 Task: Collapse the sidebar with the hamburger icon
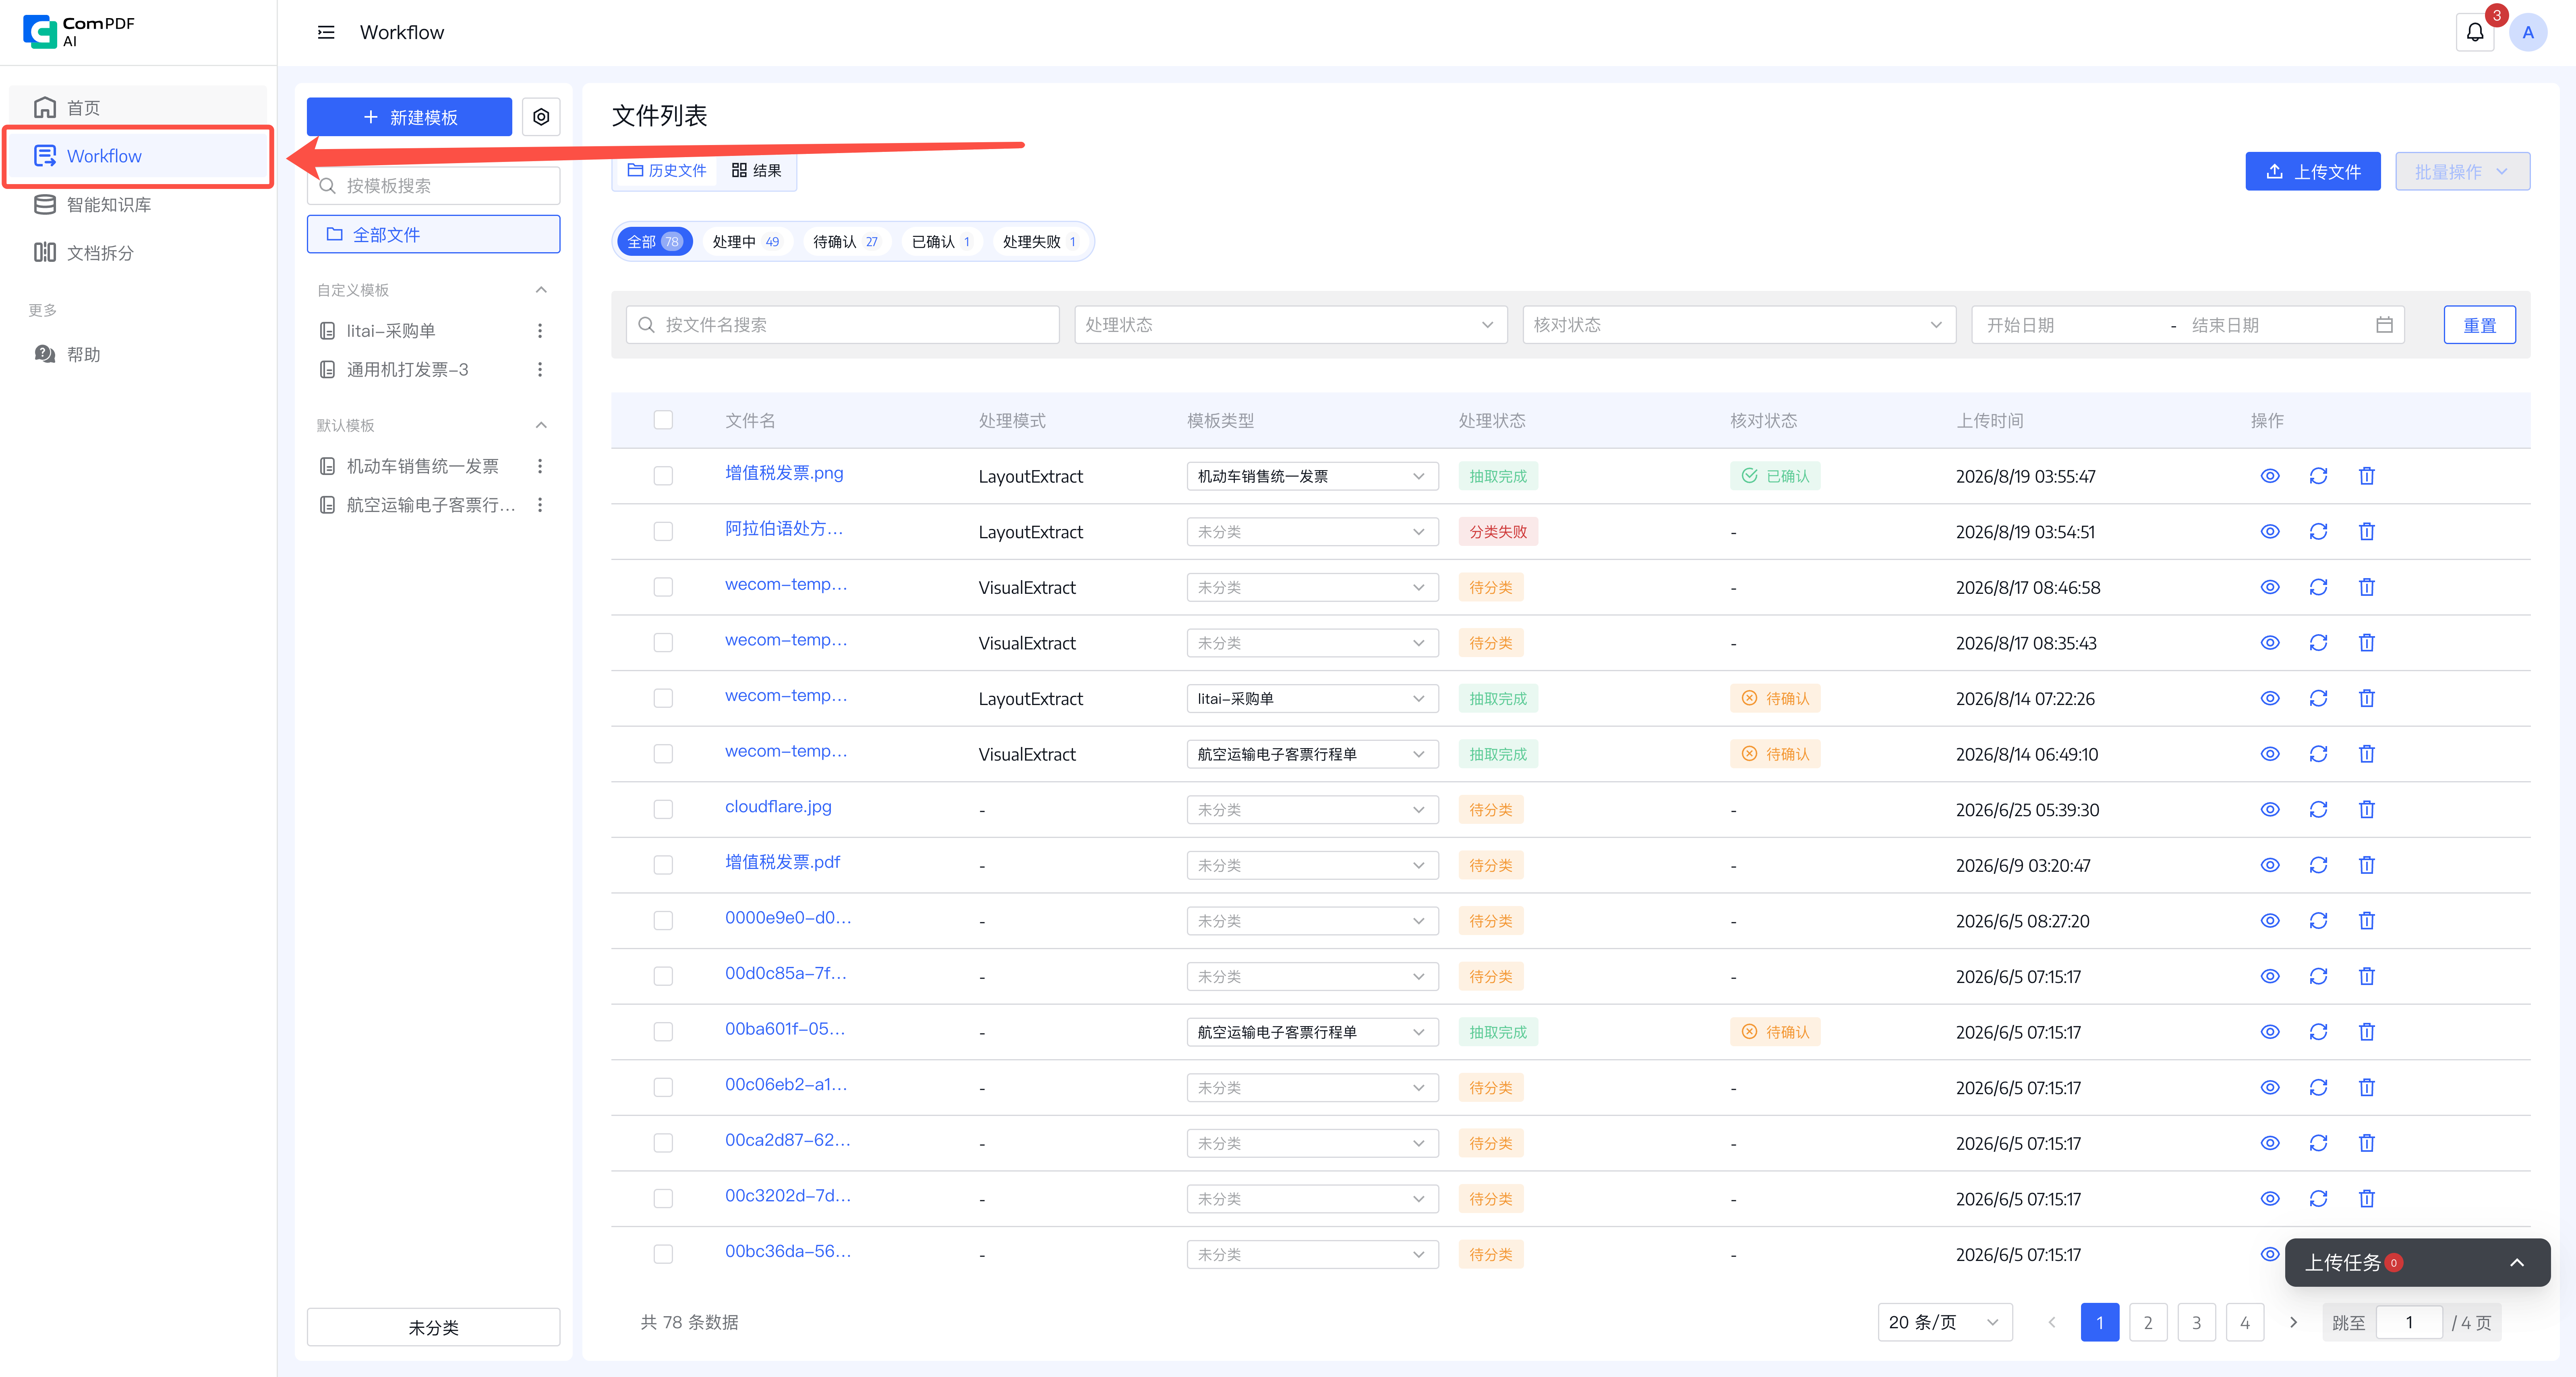pos(326,32)
